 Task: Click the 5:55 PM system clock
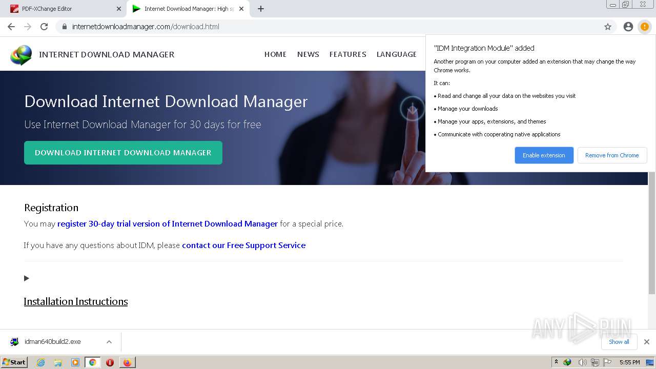[629, 362]
